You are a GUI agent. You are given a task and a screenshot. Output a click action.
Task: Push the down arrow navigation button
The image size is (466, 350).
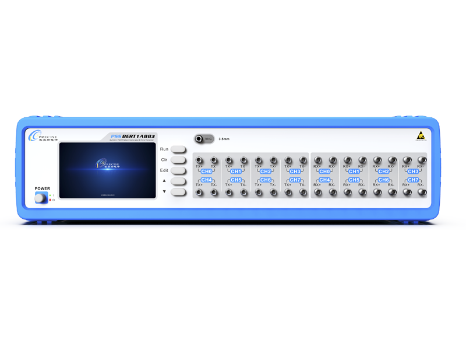coord(178,192)
